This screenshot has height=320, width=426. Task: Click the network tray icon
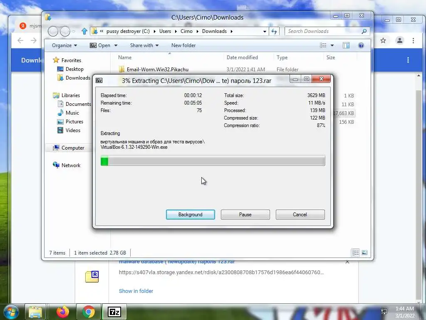point(384,312)
